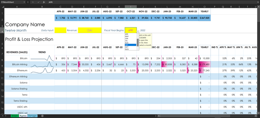Viewport: 260px width, 118px height.
Task: Click the Name Box showing FYMonthStart
Action: pyautogui.click(x=12, y=2)
